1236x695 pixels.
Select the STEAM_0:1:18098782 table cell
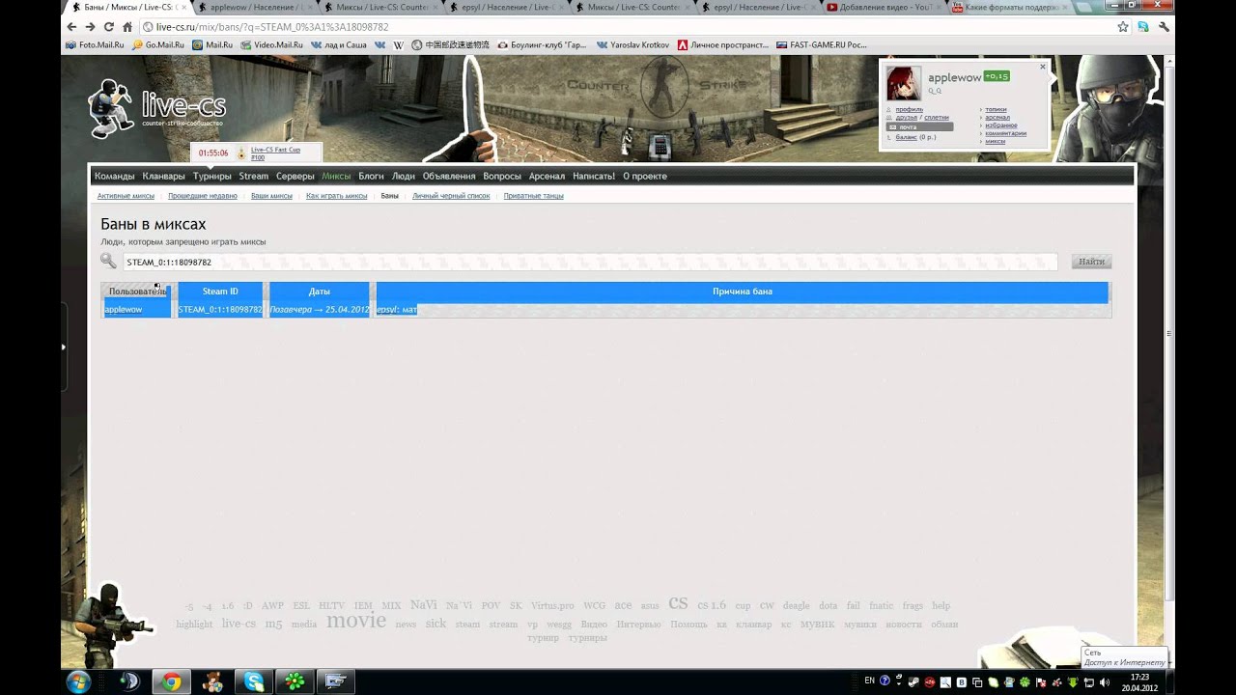[x=220, y=310]
